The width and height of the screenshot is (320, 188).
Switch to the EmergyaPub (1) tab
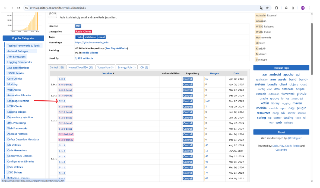pyautogui.click(x=126, y=68)
